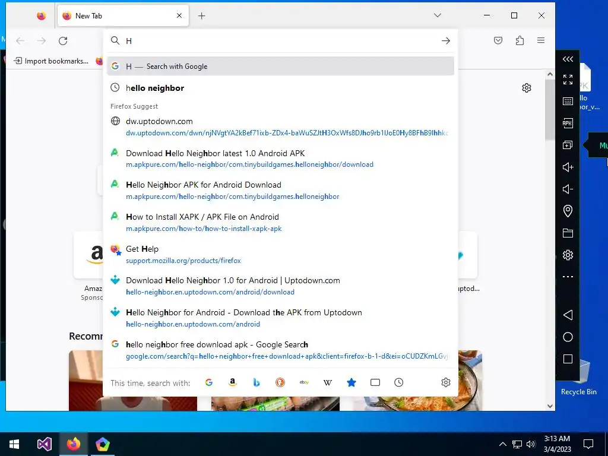The width and height of the screenshot is (608, 456).
Task: Click emulator volume up icon
Action: 568,167
